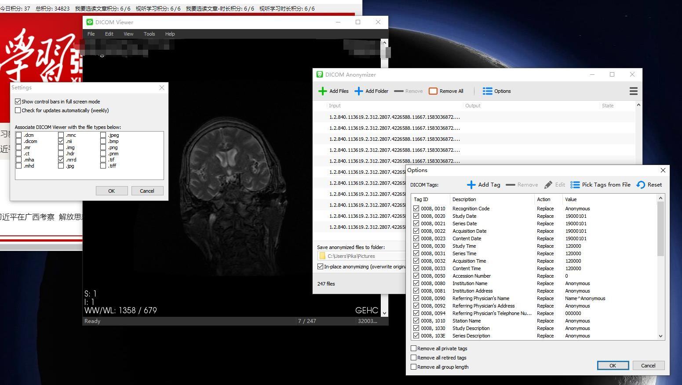Enable Check for updates automatically weekly
682x385 pixels.
pos(18,110)
